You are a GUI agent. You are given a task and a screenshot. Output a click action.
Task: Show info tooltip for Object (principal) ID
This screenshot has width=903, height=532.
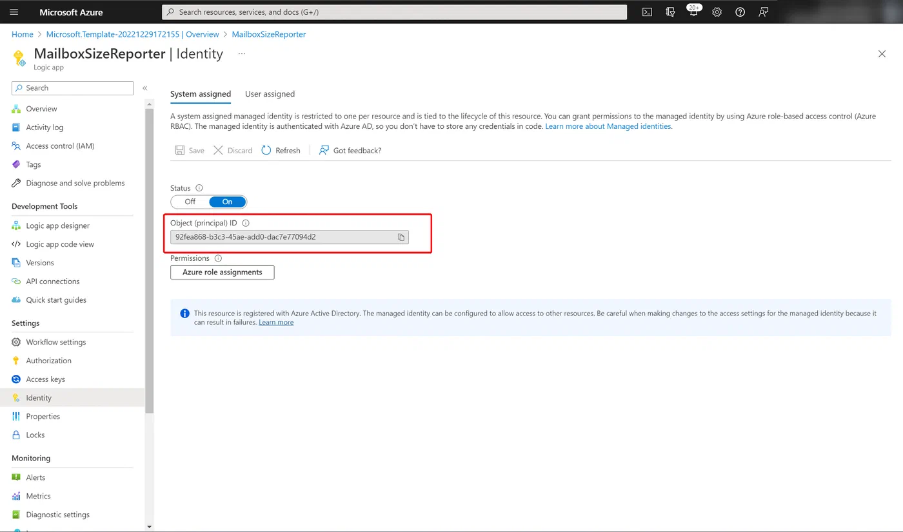[245, 223]
